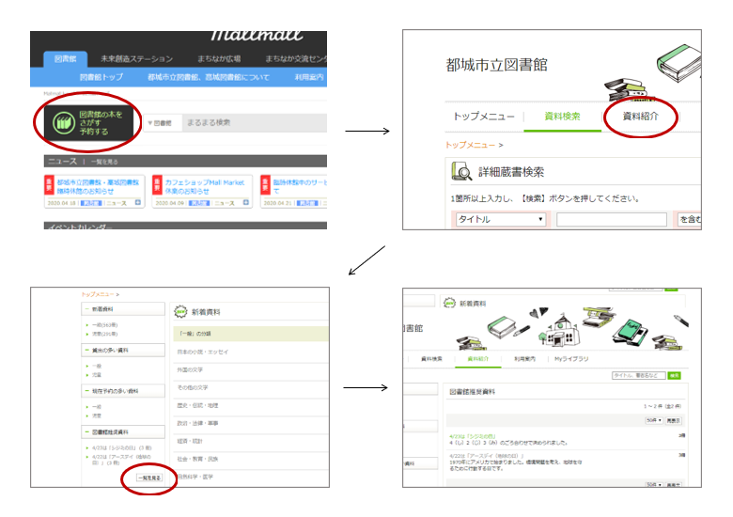
Task: Open 児童 under 現在予約の多い資料
Action: (97, 415)
